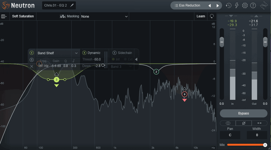Click right bandwidth handle of node 3
Viewport: 271px width, 150px height.
pyautogui.click(x=65, y=80)
